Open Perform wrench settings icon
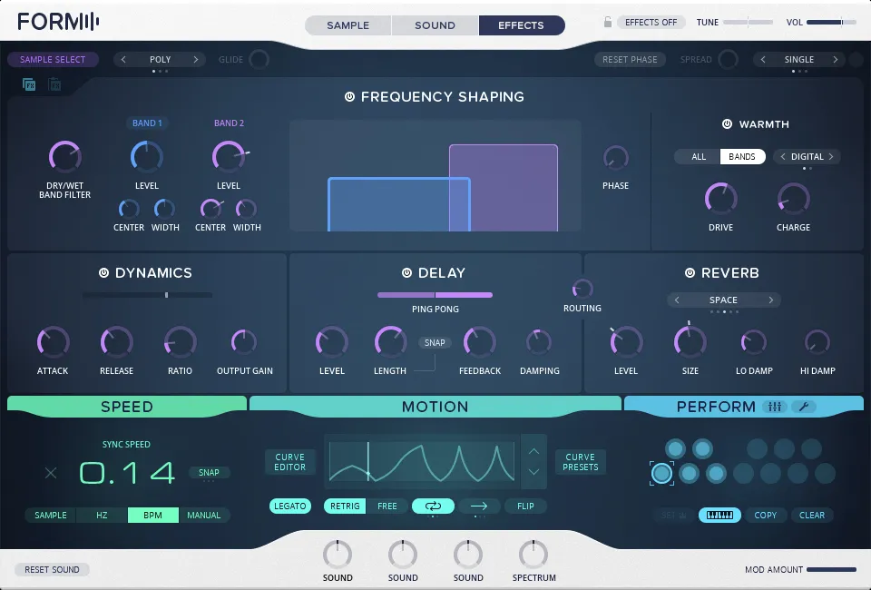Image resolution: width=871 pixels, height=590 pixels. [x=803, y=407]
